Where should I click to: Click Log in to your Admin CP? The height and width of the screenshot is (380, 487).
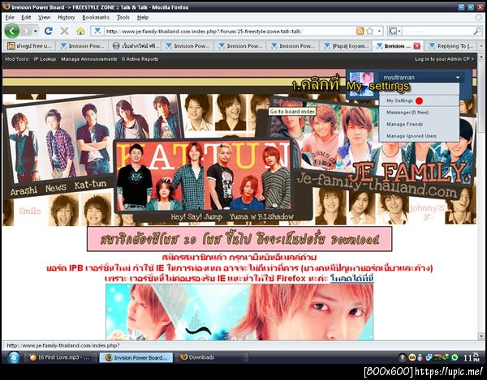(444, 59)
